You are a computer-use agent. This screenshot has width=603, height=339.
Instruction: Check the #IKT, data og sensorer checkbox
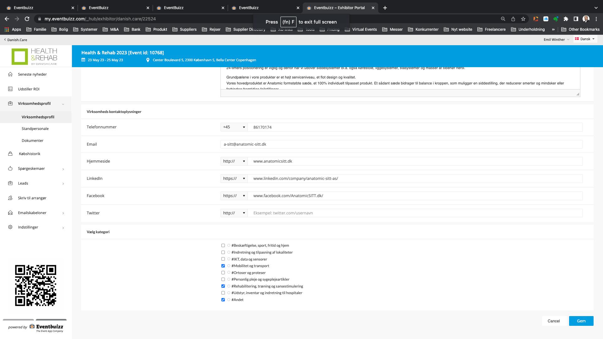click(x=223, y=259)
